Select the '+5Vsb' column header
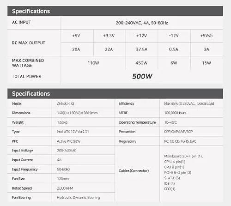 tap(207, 36)
